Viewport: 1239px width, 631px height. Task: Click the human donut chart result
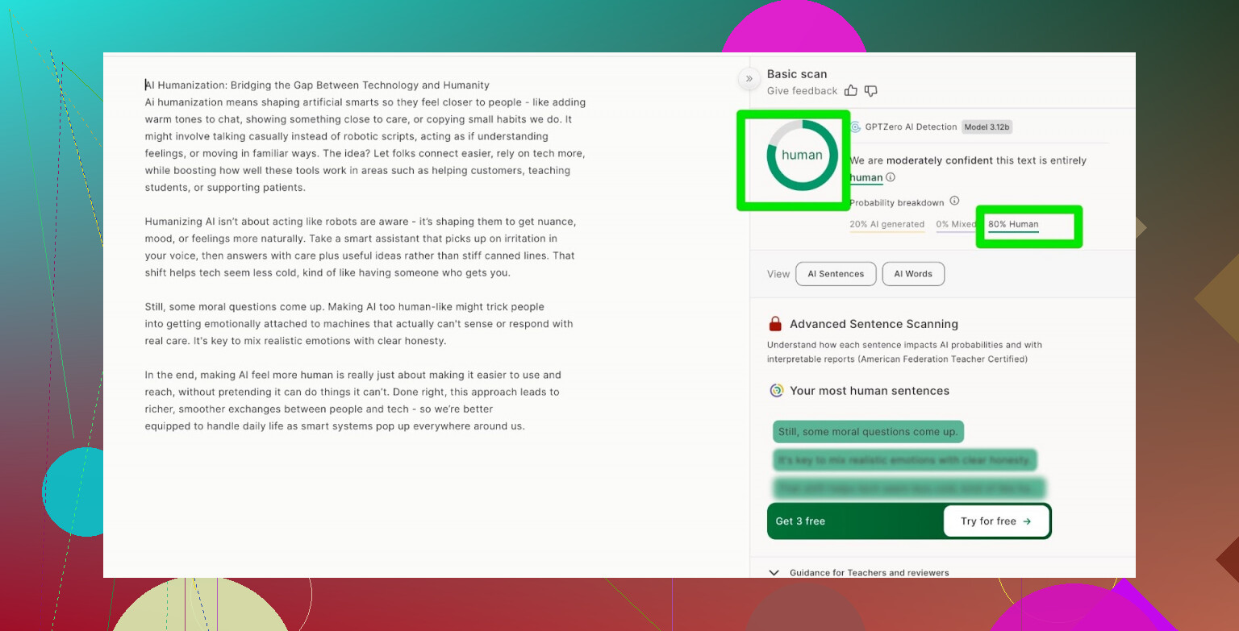click(x=801, y=156)
